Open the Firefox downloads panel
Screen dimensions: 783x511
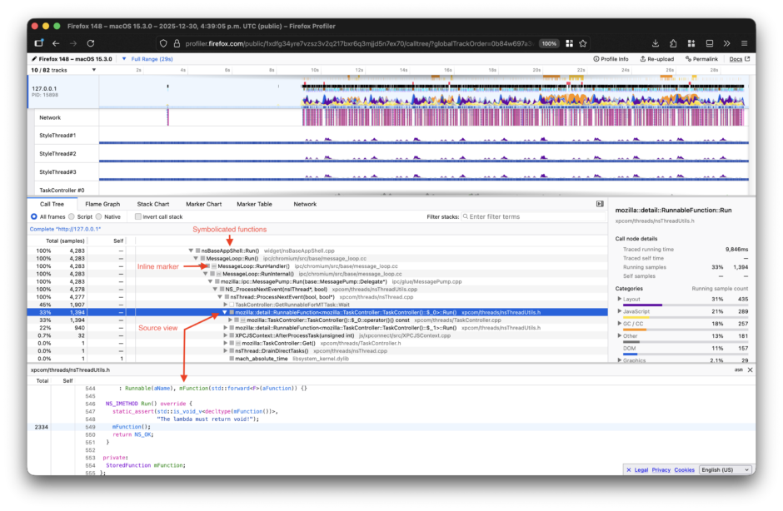click(x=654, y=43)
